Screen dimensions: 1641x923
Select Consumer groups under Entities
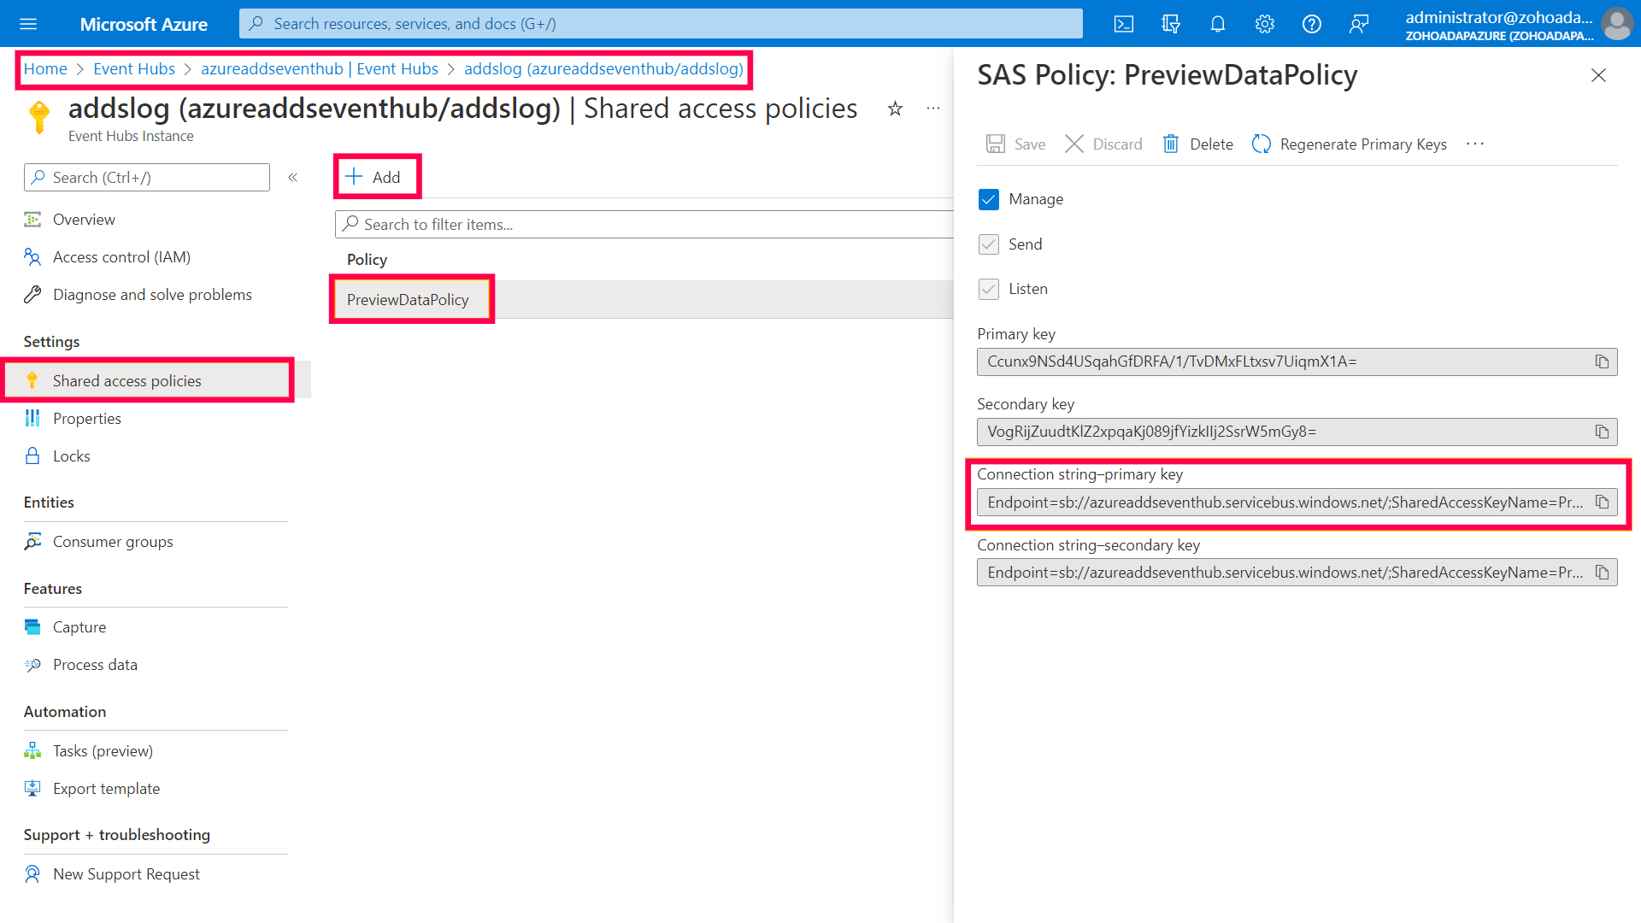click(x=112, y=541)
